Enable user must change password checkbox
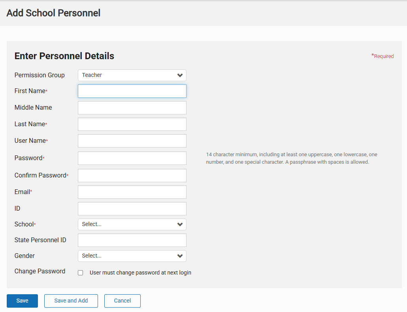Image resolution: width=407 pixels, height=312 pixels. tap(81, 273)
